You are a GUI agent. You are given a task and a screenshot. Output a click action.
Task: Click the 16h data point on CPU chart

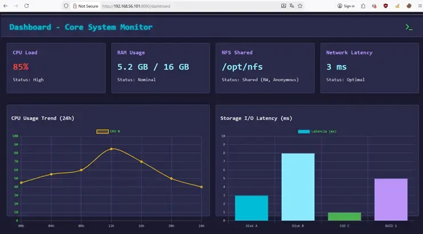141,162
